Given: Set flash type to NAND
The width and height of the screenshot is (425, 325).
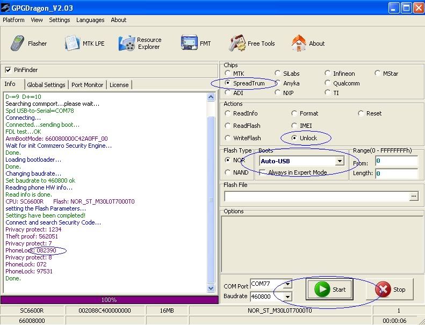Looking at the screenshot, I should click(x=227, y=172).
